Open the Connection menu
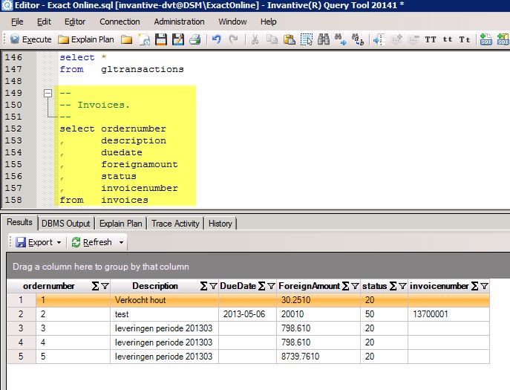510x390 pixels. [x=120, y=22]
